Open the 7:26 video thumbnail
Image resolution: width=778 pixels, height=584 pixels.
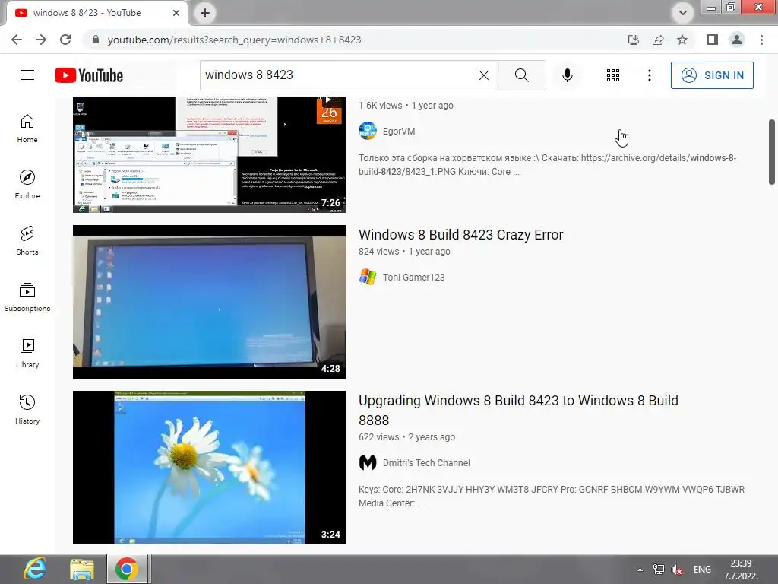[x=210, y=154]
